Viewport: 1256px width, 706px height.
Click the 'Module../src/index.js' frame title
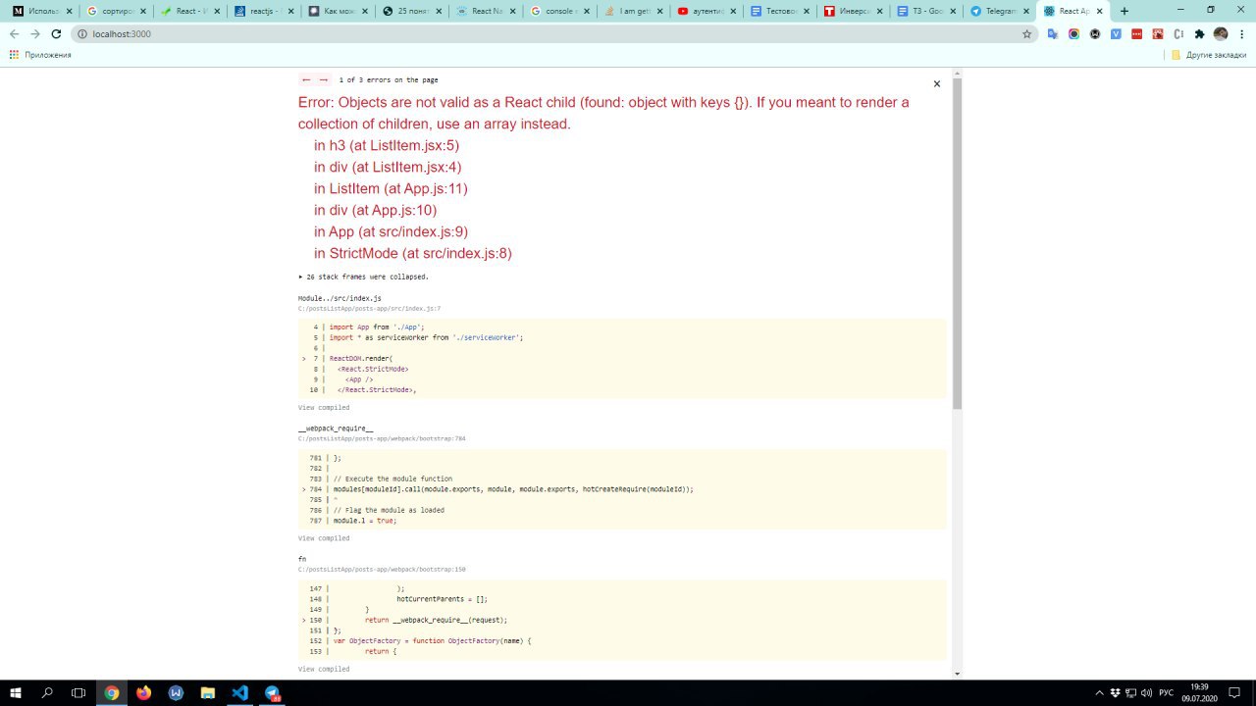tap(340, 298)
